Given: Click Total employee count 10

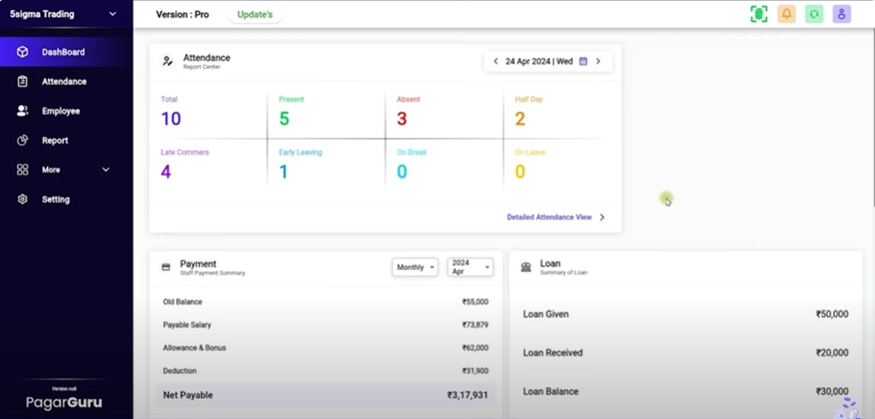Looking at the screenshot, I should pos(171,119).
